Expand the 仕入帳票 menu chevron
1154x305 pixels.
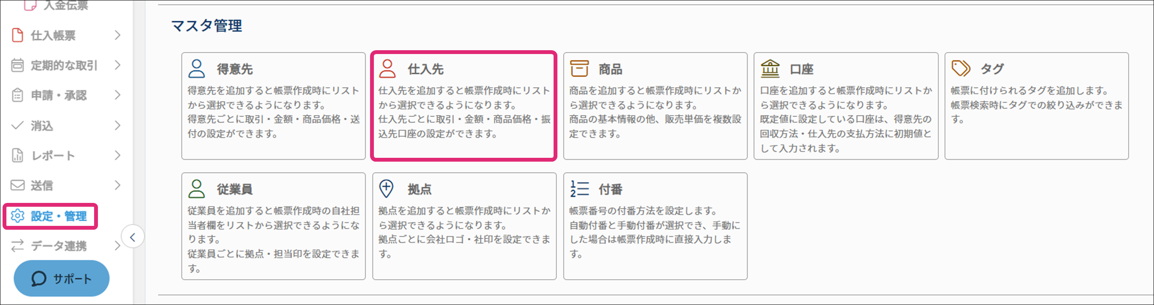[118, 35]
